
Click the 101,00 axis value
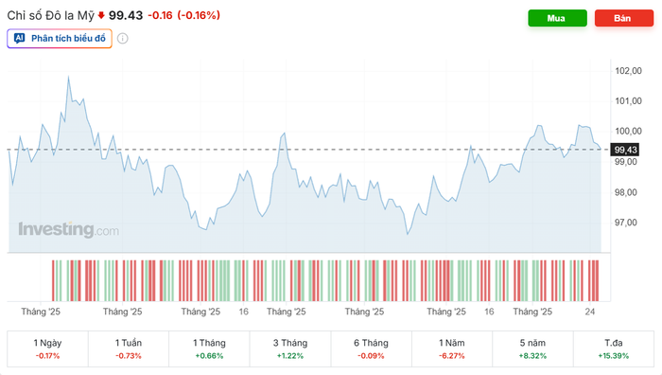tap(628, 100)
